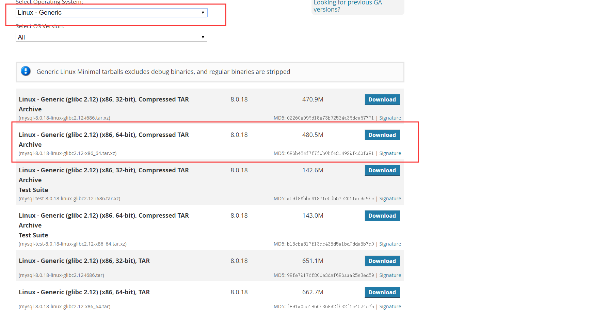Select filename (mysql-8.0.18-linux-glibc2.12-i686.tar.xz)
The width and height of the screenshot is (592, 313).
coord(64,118)
